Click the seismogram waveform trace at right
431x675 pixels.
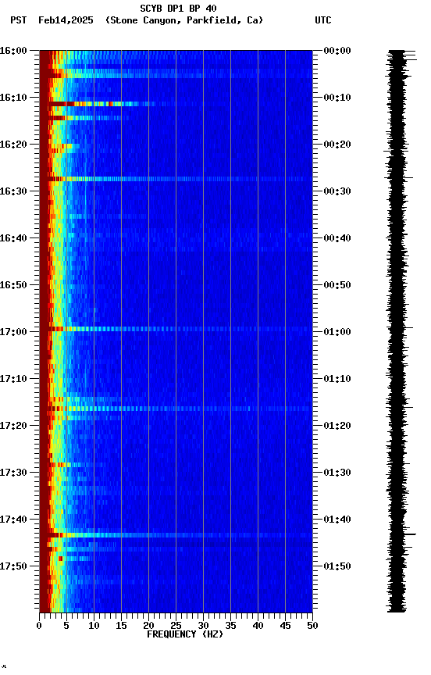coord(398,330)
